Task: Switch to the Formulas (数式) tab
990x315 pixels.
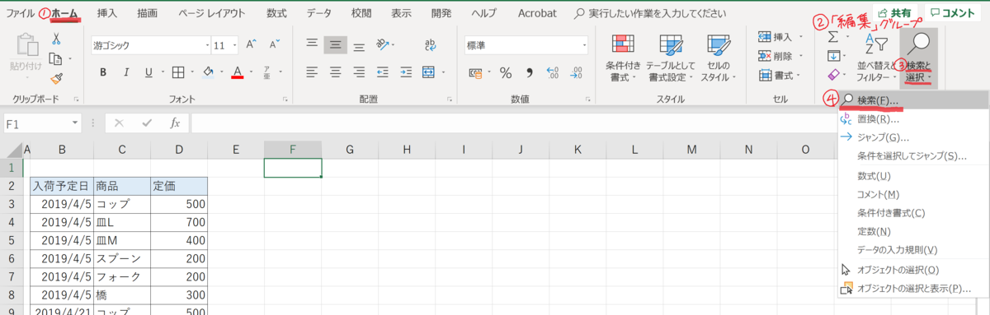Action: [x=276, y=14]
